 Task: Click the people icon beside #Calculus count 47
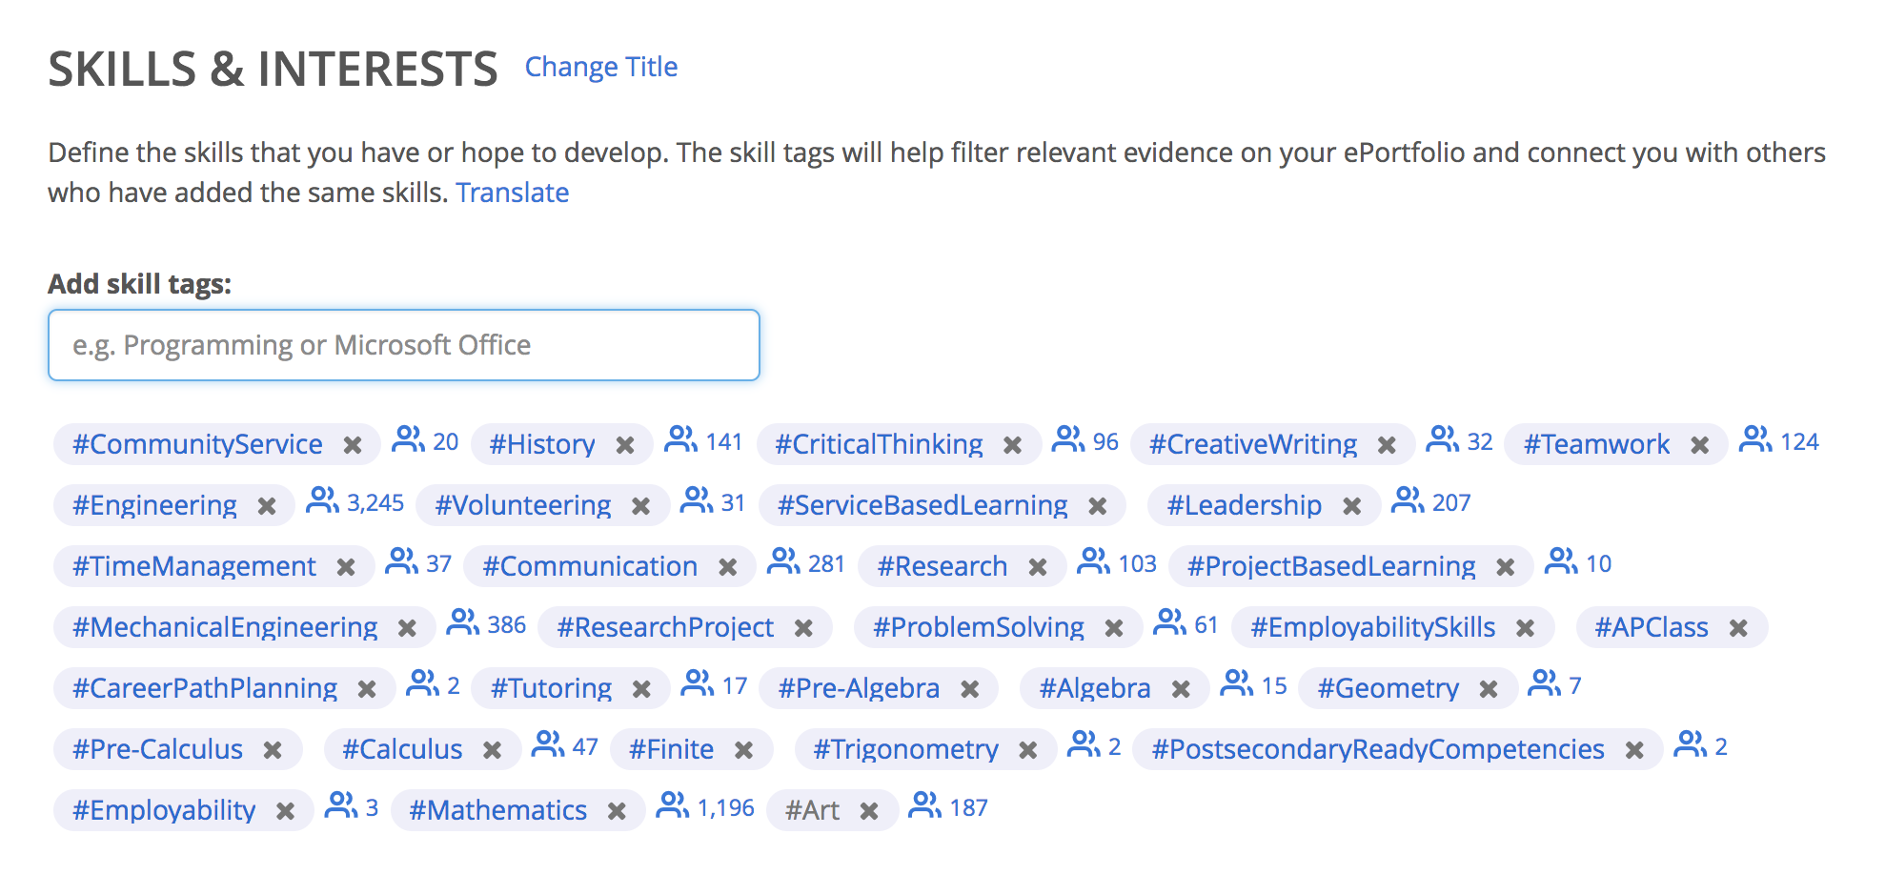(x=548, y=744)
